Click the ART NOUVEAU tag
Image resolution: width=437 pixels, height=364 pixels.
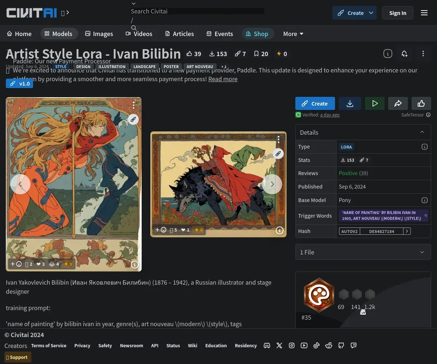[200, 67]
